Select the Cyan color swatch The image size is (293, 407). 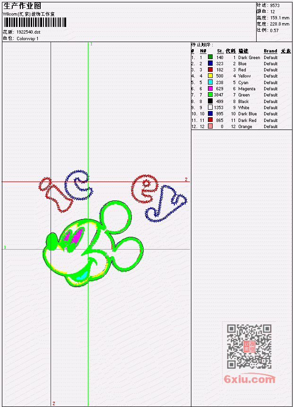210,82
